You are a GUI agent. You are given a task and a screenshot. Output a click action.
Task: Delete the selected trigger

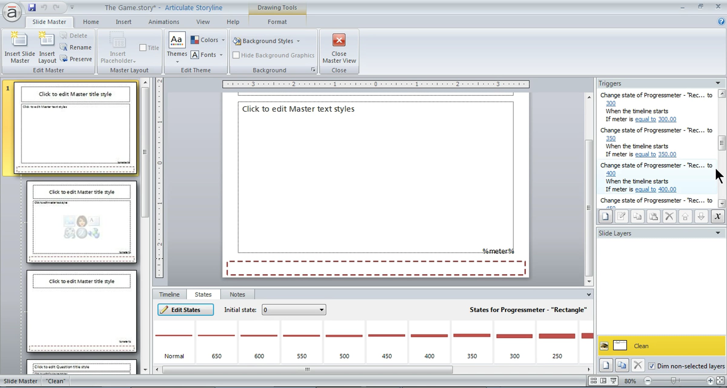pyautogui.click(x=669, y=216)
